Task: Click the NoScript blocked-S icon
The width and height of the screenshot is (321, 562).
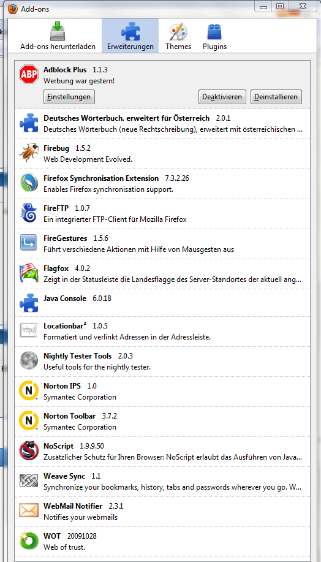Action: [29, 450]
